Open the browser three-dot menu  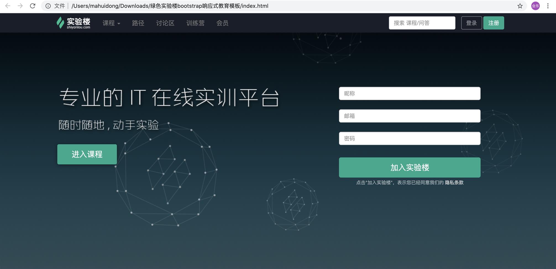tap(548, 6)
